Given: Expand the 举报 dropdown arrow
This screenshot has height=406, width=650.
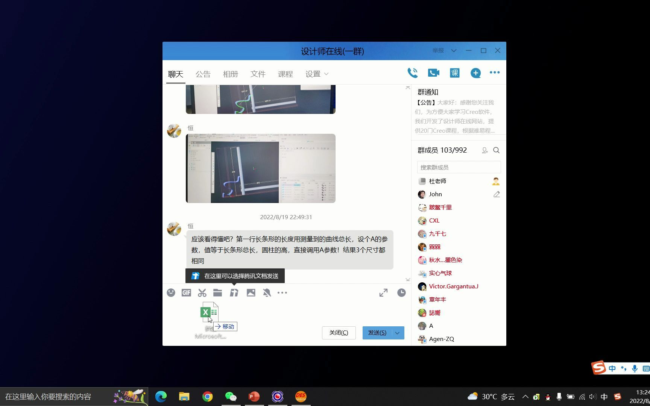Looking at the screenshot, I should click(454, 50).
